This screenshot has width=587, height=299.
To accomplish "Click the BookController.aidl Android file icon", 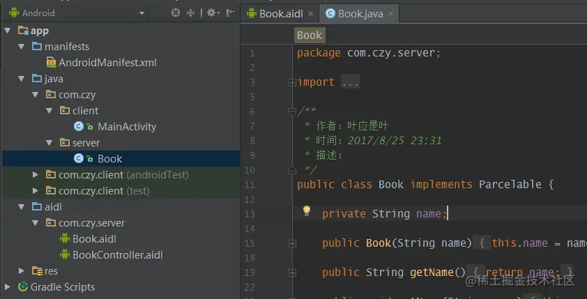I will [65, 254].
